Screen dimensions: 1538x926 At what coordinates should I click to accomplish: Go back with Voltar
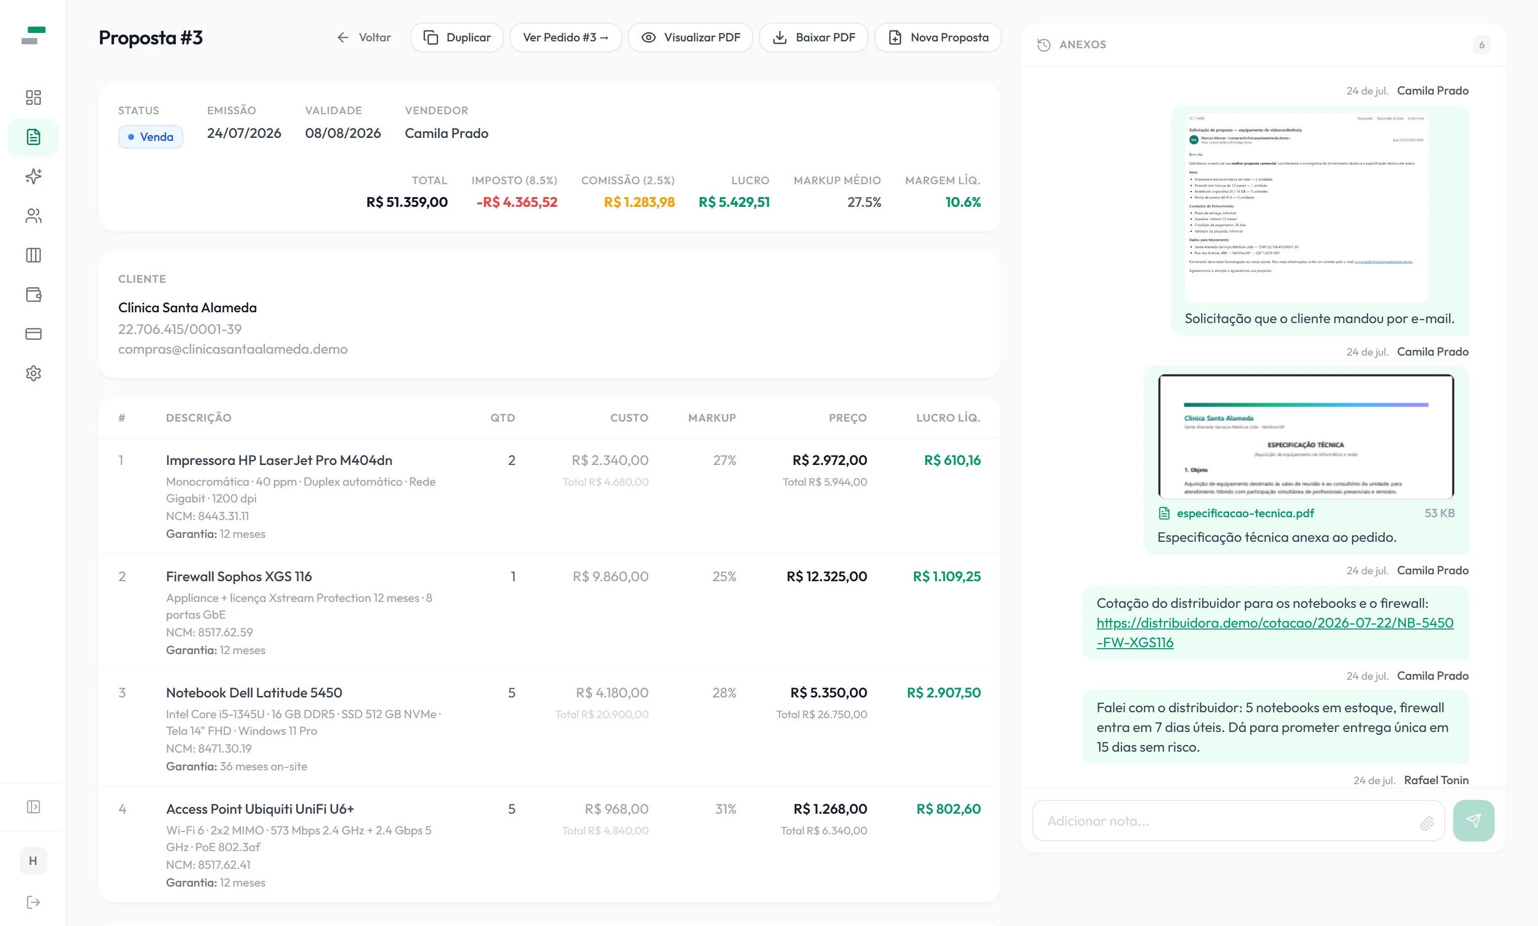363,37
